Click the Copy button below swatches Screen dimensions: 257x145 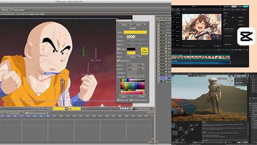coord(123,96)
